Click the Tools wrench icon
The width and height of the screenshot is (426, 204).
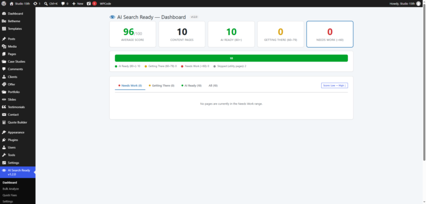pos(4,155)
